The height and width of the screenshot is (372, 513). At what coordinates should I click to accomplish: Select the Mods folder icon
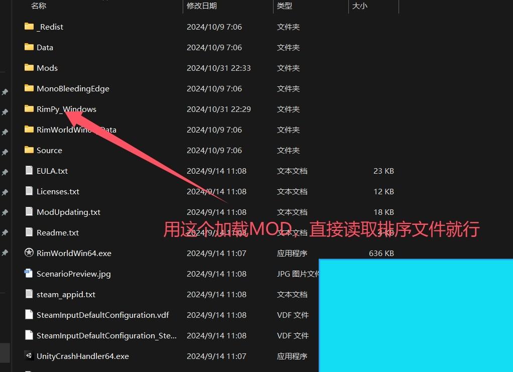pyautogui.click(x=29, y=68)
